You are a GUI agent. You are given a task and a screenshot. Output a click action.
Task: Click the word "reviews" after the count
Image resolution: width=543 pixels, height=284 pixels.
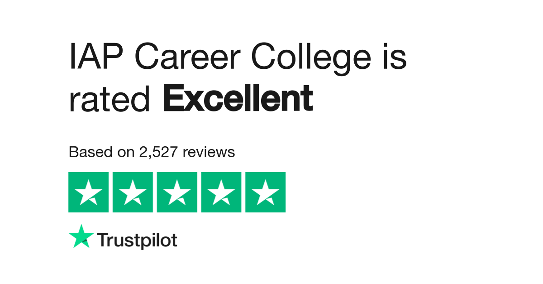[x=209, y=152]
